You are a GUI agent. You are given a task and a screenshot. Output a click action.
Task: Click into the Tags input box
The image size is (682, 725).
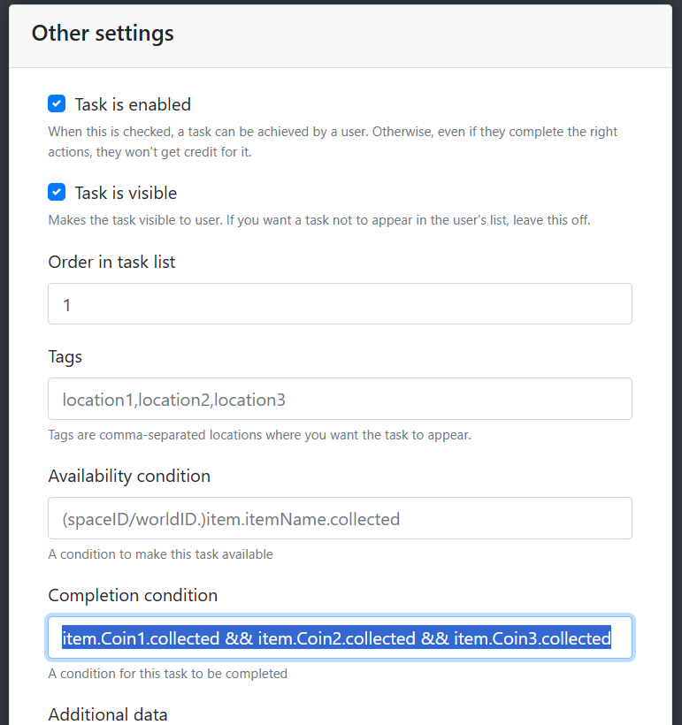pos(340,399)
